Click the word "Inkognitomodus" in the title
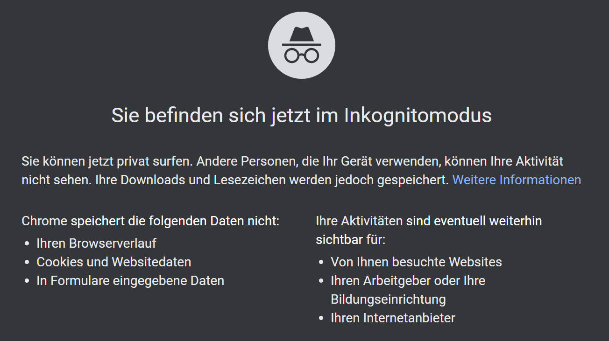609x341 pixels. tap(418, 116)
